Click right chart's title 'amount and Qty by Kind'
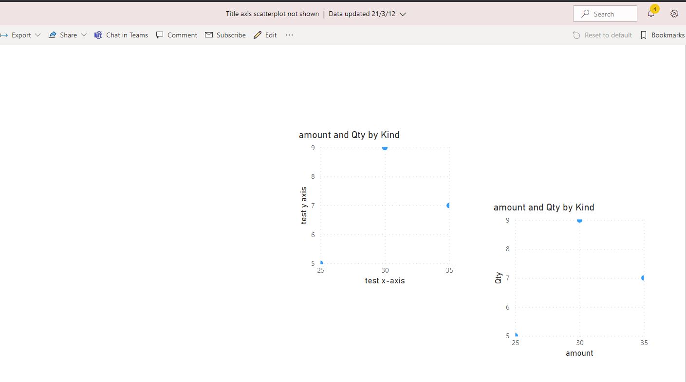 click(544, 208)
